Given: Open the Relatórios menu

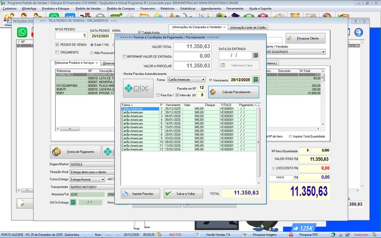Looking at the screenshot, I should 168,9.
